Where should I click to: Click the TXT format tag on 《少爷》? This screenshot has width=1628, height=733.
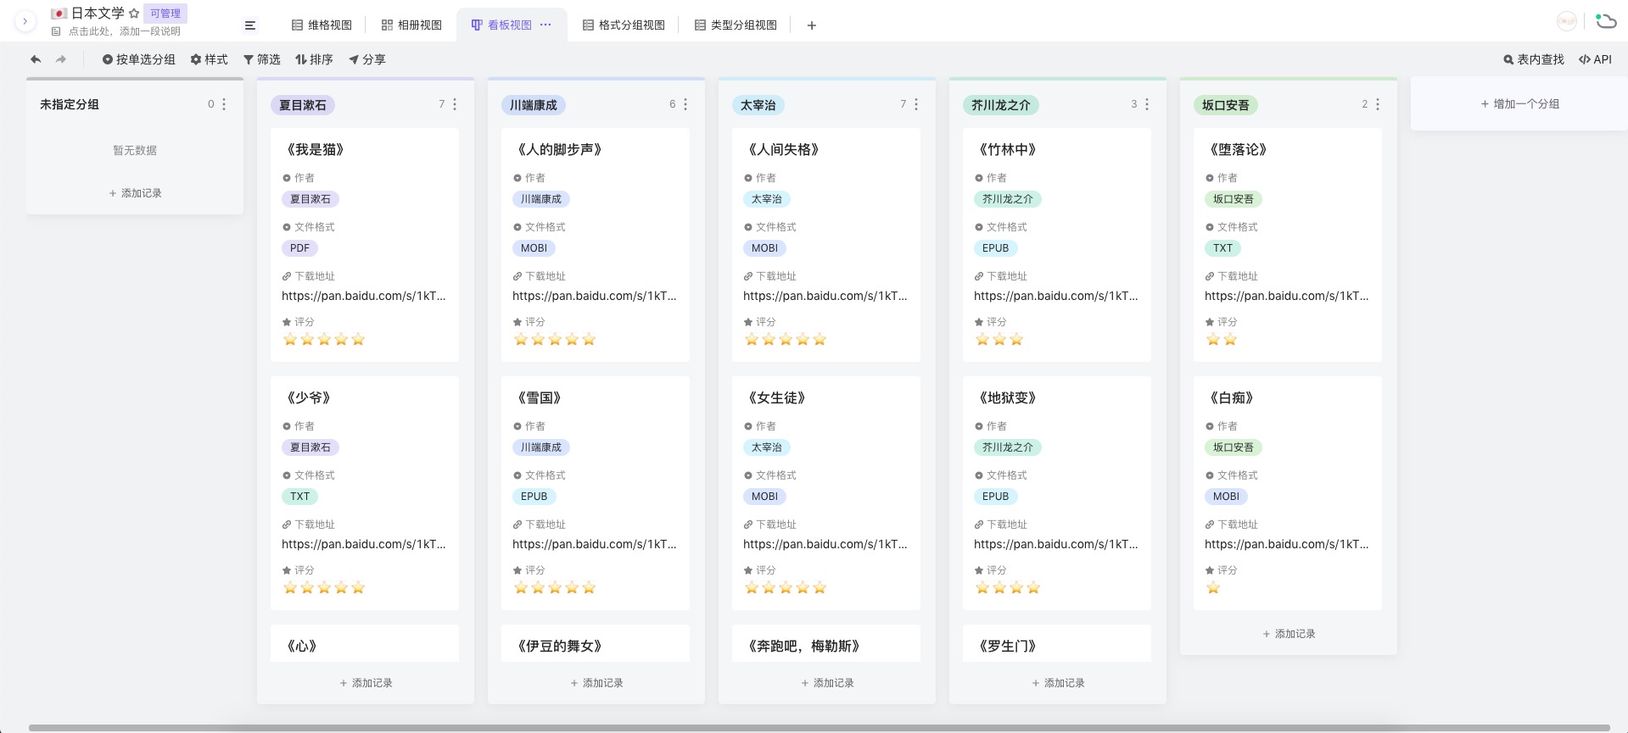pos(299,497)
